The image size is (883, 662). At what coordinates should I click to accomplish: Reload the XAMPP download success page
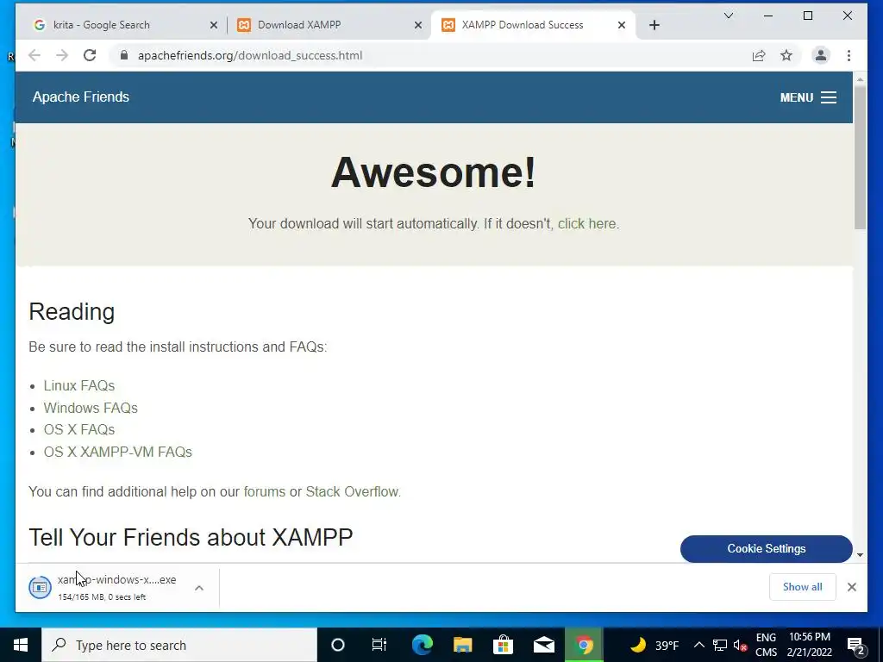tap(90, 55)
